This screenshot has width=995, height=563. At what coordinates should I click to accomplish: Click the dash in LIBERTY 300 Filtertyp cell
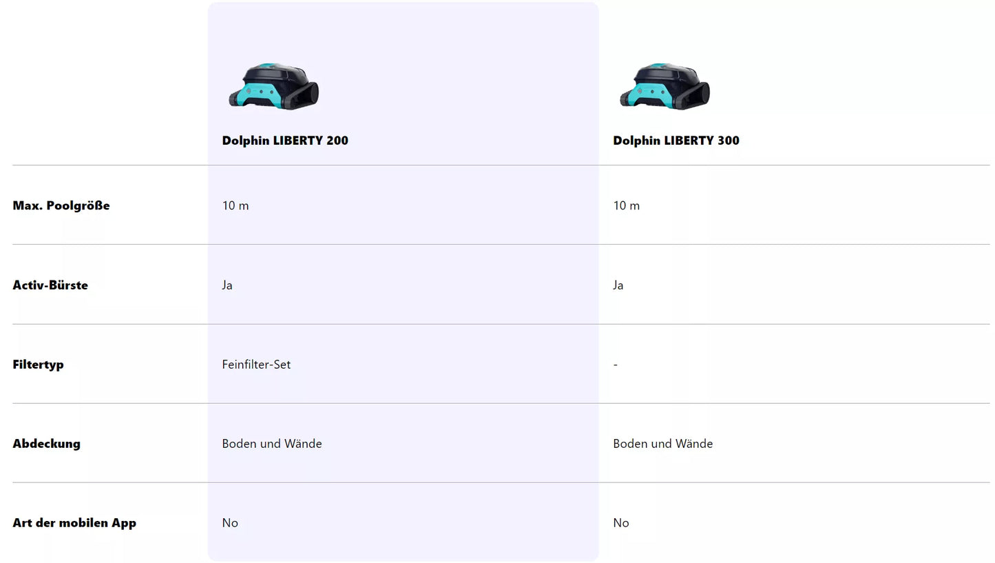(x=616, y=365)
